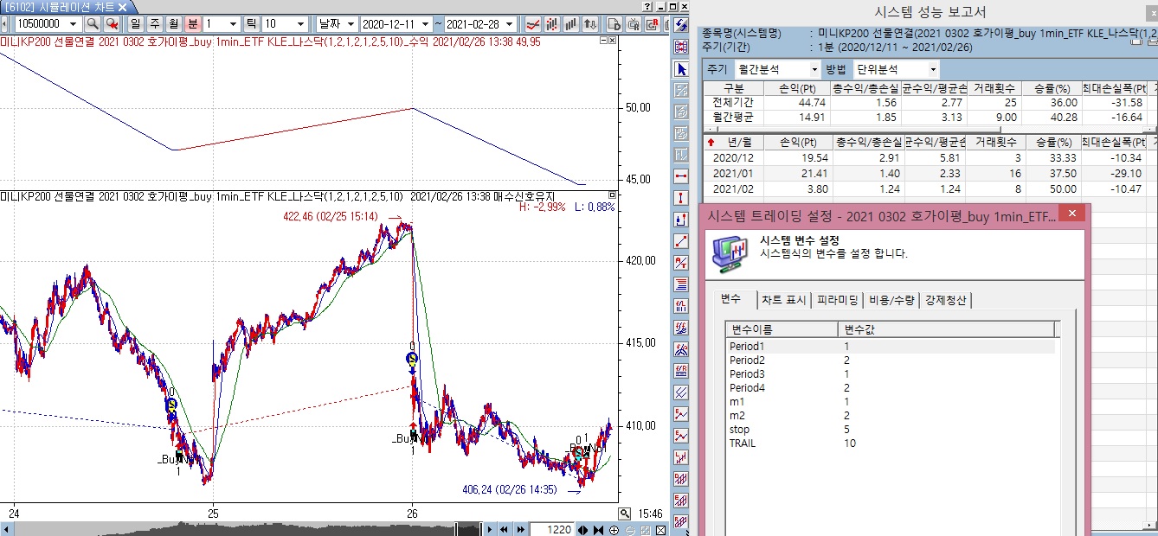Click the magnifier icon beside the 15:46 time
Screen dimensions: 1158x536
[x=625, y=514]
